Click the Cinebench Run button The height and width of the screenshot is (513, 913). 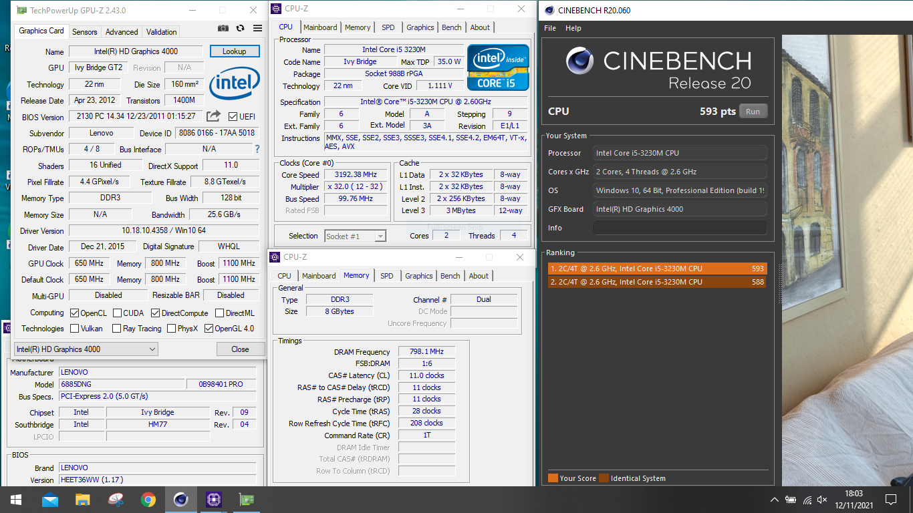(x=753, y=112)
